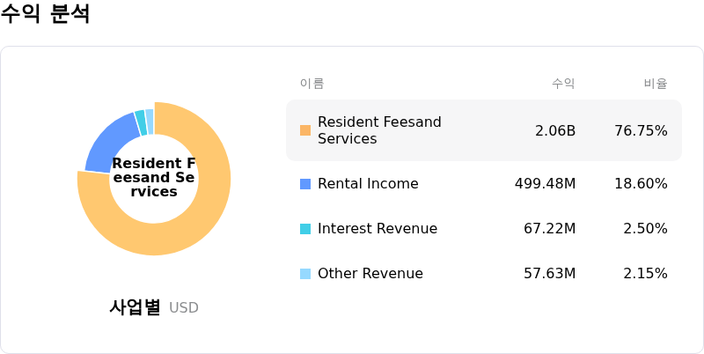Select the light blue Other Revenue donut slice
The height and width of the screenshot is (354, 704).
click(150, 122)
